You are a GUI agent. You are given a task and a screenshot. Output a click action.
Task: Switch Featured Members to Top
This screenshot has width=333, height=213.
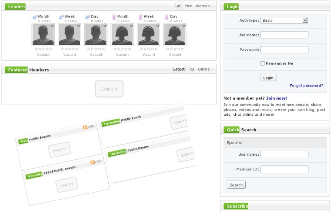[191, 69]
